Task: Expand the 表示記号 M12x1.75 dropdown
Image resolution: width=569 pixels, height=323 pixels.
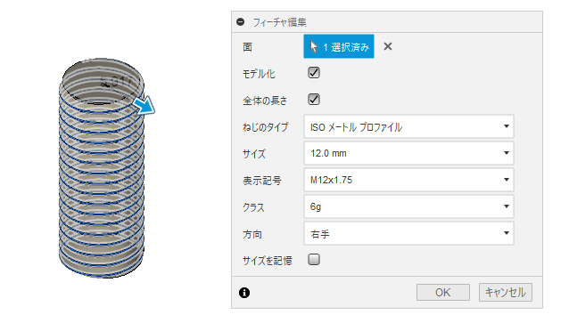Action: 408,180
